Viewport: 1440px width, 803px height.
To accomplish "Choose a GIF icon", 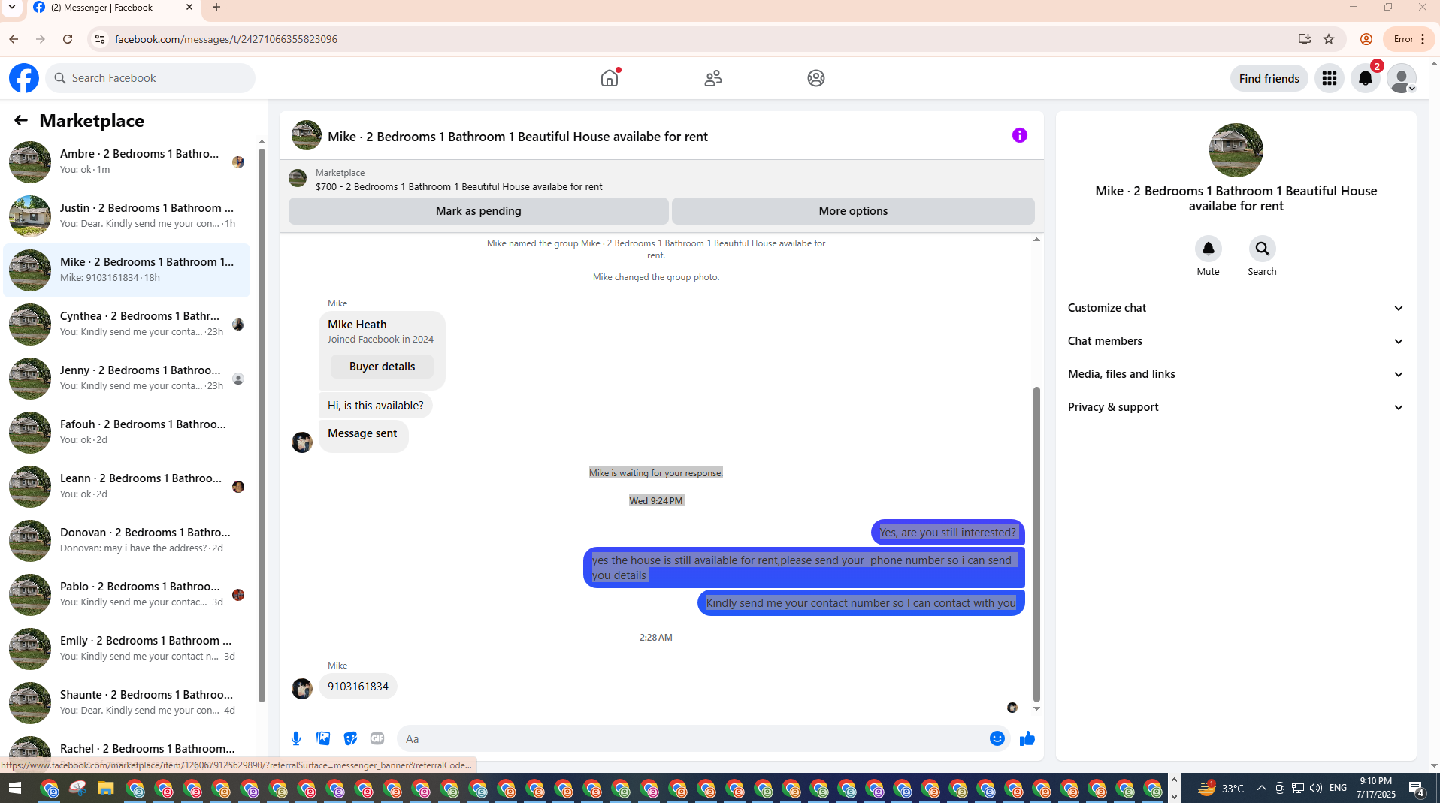I will point(377,738).
